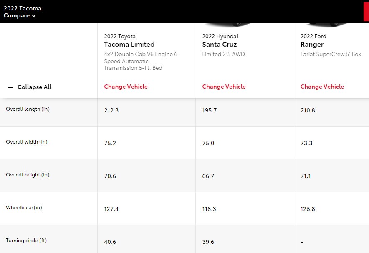Change the Ford Ranger vehicle

click(x=322, y=87)
